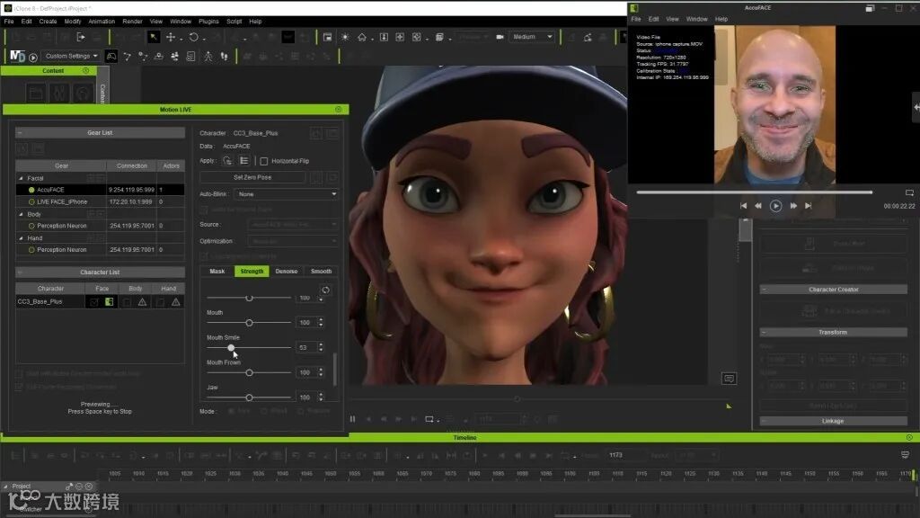Toggle the Horizontal Flip checkbox
This screenshot has width=920, height=518.
[x=264, y=161]
